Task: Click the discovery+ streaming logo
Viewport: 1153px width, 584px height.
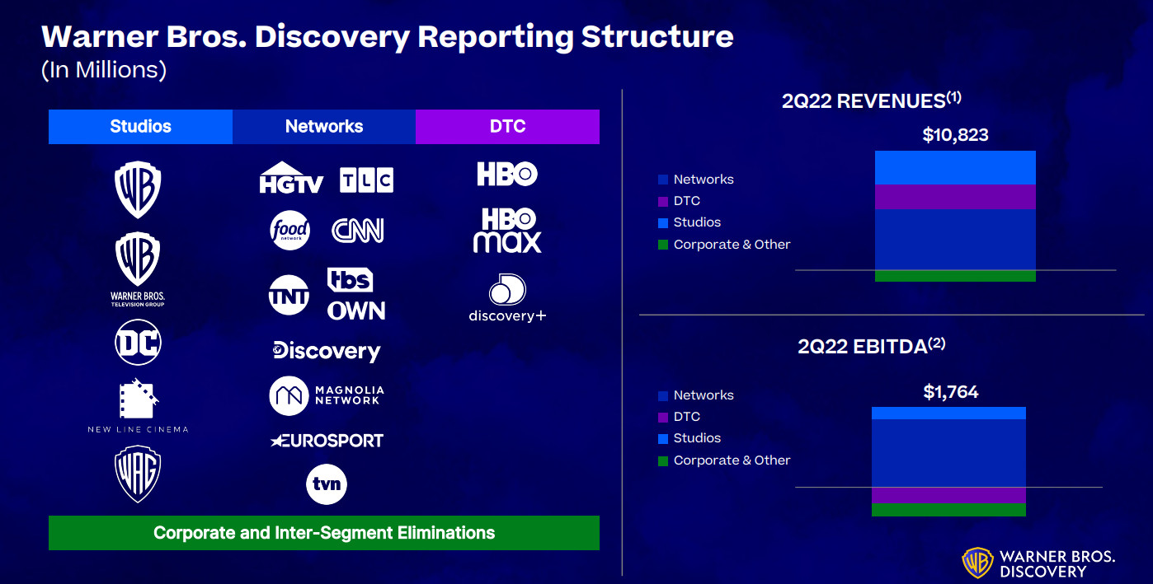Action: 507,299
